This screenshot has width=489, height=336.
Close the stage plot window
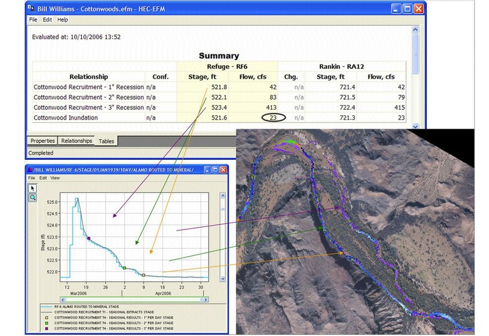tap(223, 170)
